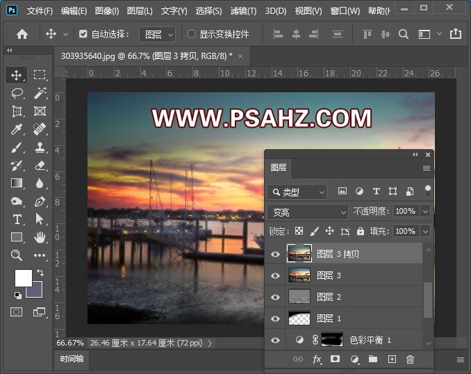The image size is (471, 374).
Task: Select the Move tool in toolbox
Action: (16, 75)
